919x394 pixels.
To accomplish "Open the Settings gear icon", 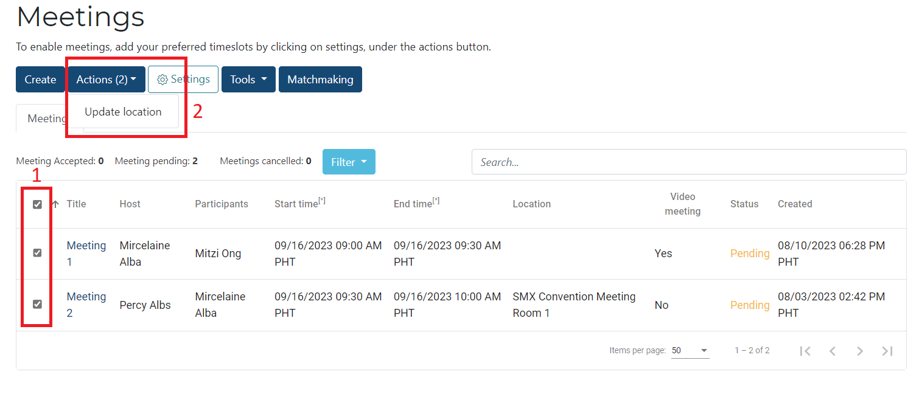I will point(163,79).
